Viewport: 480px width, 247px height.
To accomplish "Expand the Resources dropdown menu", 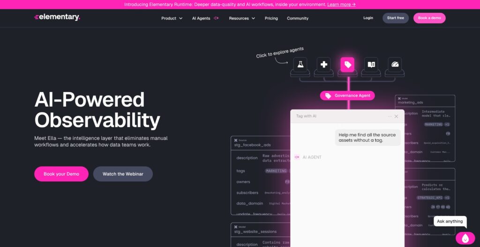I will pyautogui.click(x=242, y=18).
